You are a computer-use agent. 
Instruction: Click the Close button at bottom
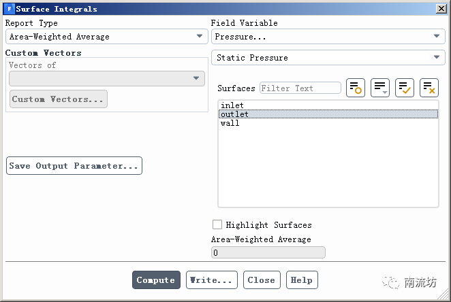(261, 280)
